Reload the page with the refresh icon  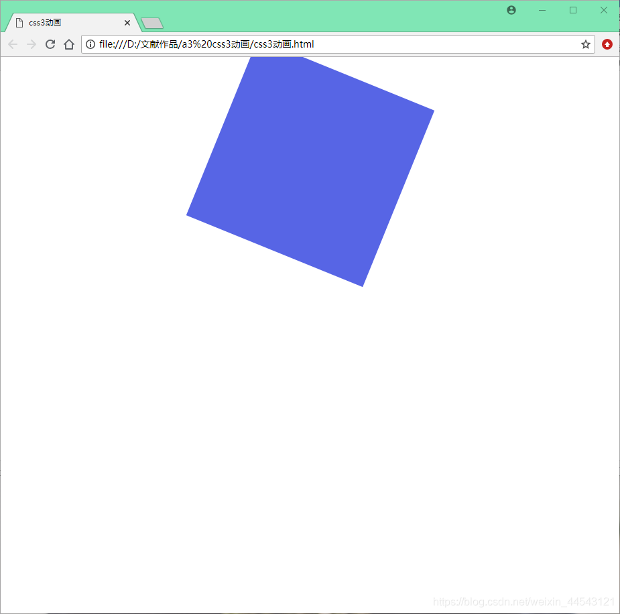(x=50, y=44)
